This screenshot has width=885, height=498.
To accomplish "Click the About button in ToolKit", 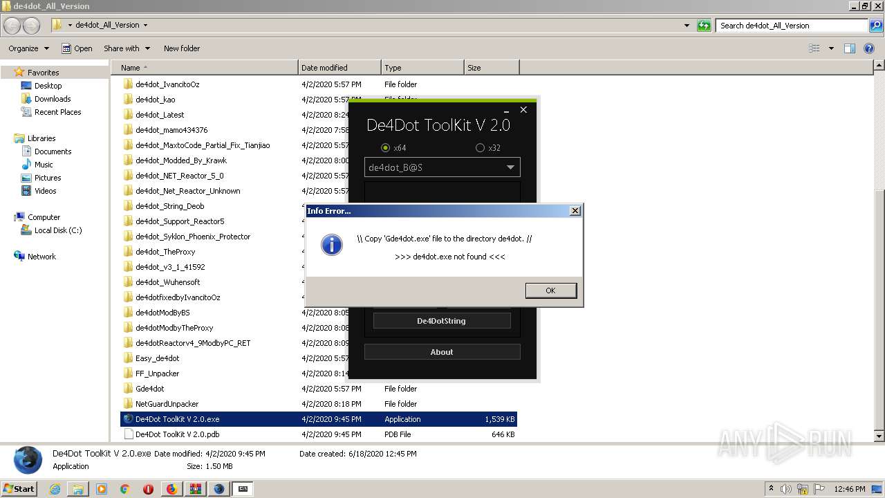I will (x=442, y=352).
